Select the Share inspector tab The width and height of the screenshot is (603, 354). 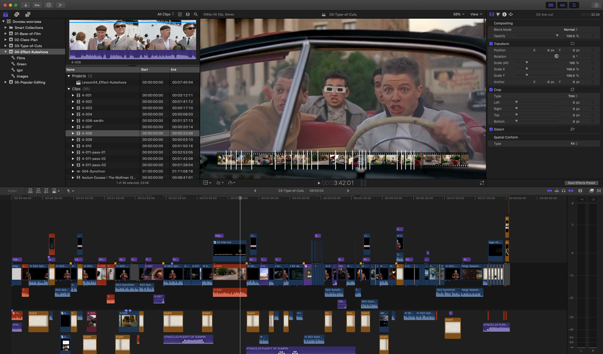pyautogui.click(x=510, y=14)
